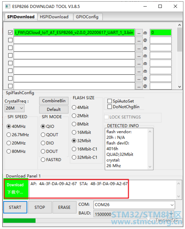Click the '4016h' flash devID text
Viewport: 185px width, 229px height.
click(x=112, y=149)
